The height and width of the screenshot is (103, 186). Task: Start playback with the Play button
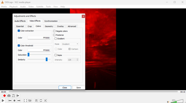coord(3,101)
